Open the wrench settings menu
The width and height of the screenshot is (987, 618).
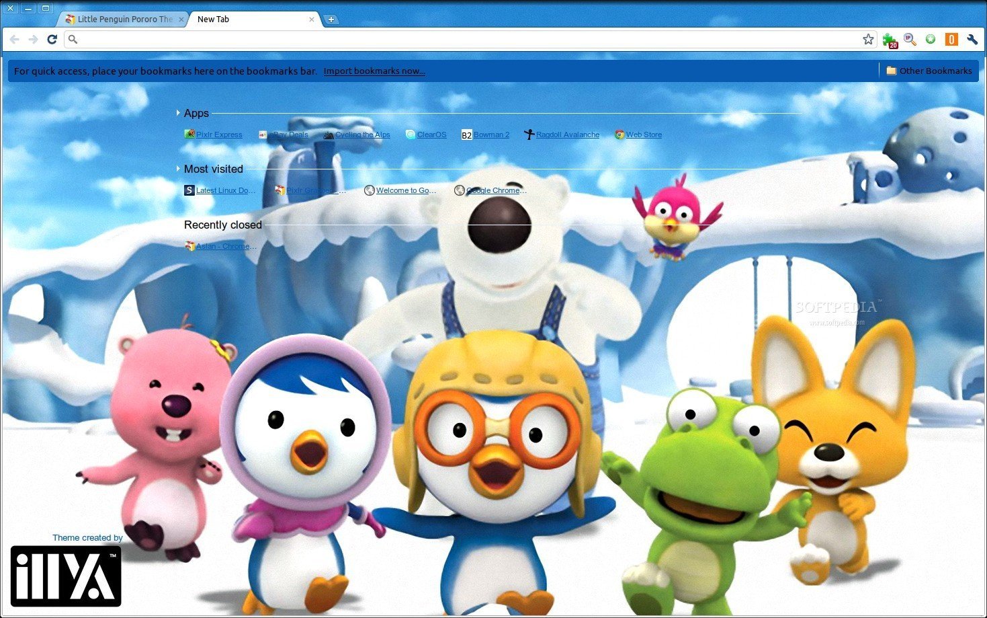tap(972, 40)
